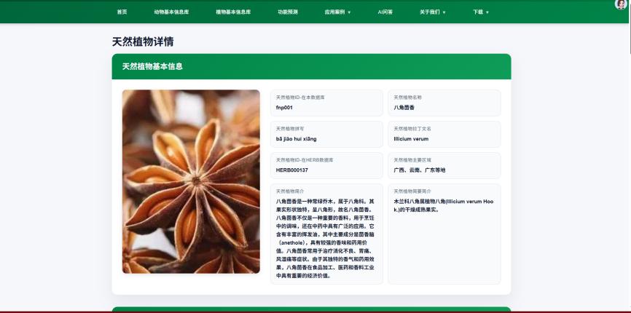This screenshot has height=313, width=631.
Task: Click the HERB database ID HERB000137
Action: [291, 170]
